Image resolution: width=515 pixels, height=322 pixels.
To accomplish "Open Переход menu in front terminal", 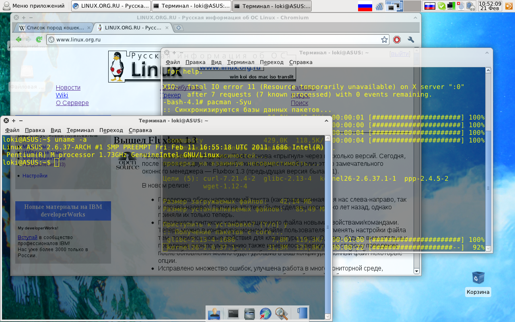I will click(111, 130).
